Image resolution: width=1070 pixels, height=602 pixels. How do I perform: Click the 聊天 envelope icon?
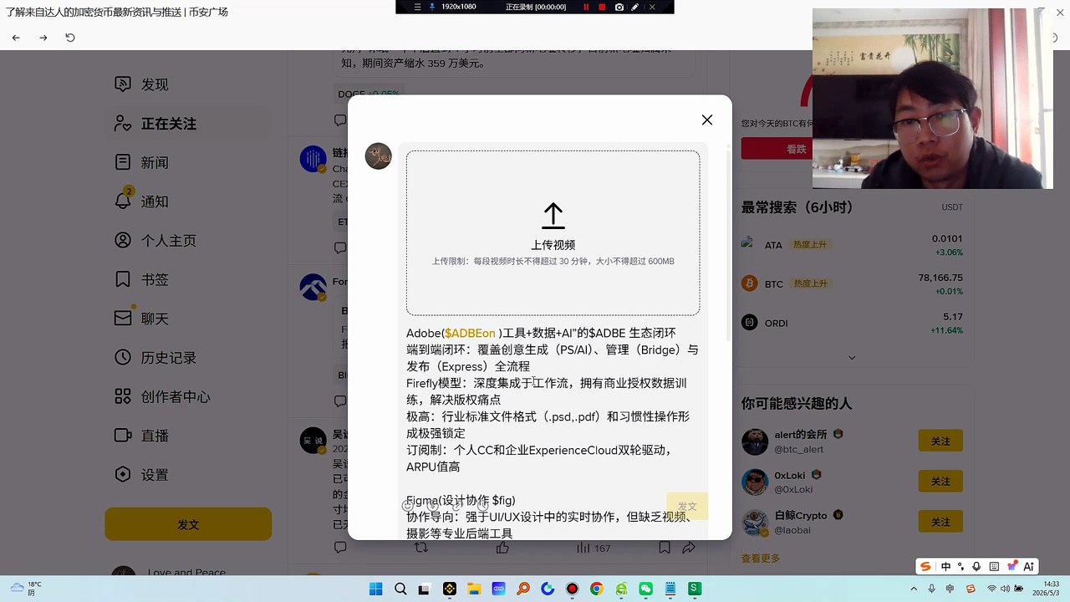[123, 318]
